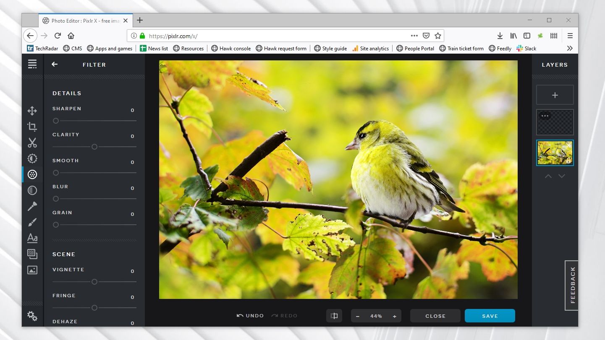Toggle canvas fit view mode
This screenshot has height=340, width=605.
(334, 316)
